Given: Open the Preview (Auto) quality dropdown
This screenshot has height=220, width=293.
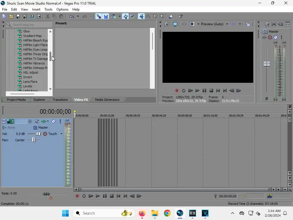Looking at the screenshot, I should click(214, 24).
